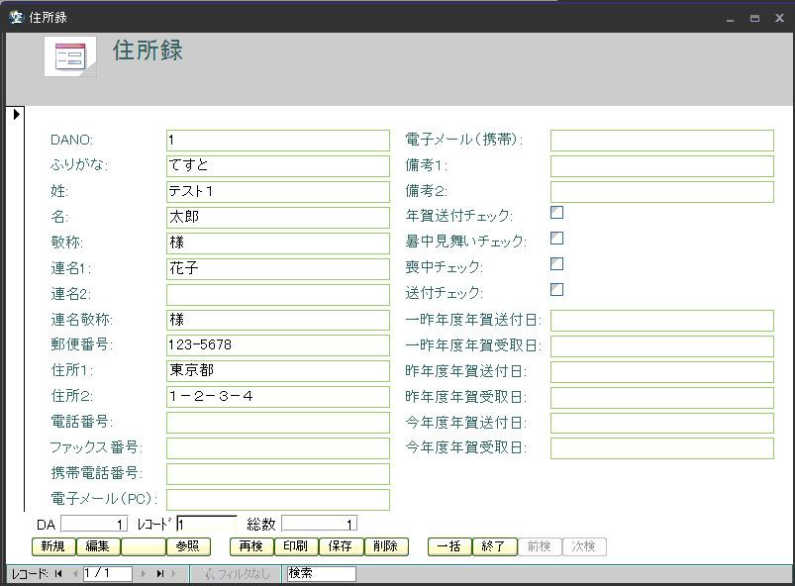Screen dimensions: 795x586
Task: Click the form icon beside 住所録 header
Action: click(x=69, y=56)
